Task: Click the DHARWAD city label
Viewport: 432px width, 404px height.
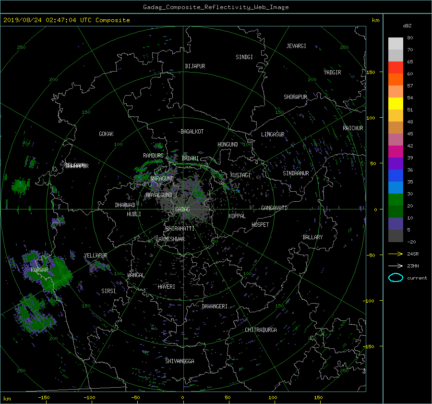Action: tap(125, 205)
